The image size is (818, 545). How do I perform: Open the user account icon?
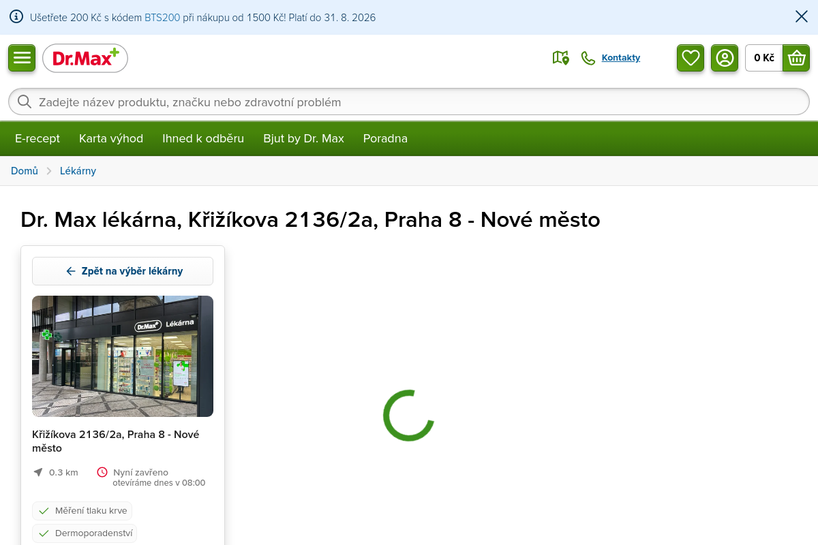pos(725,58)
